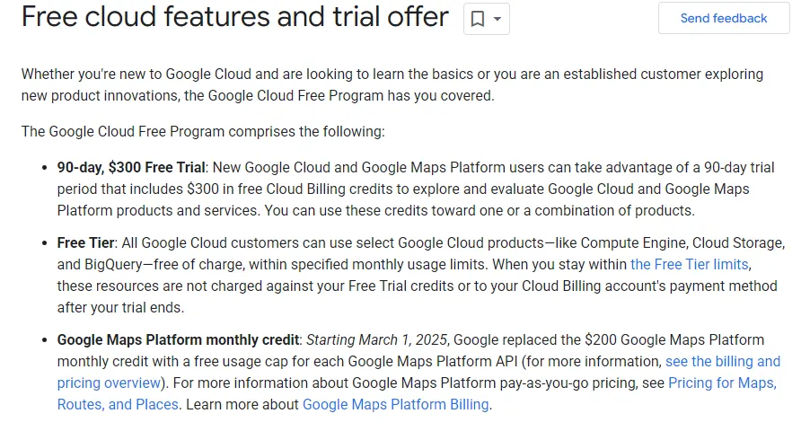Image resolution: width=810 pixels, height=431 pixels.
Task: Click the bullet marker before Free Tier
Action: click(x=44, y=243)
